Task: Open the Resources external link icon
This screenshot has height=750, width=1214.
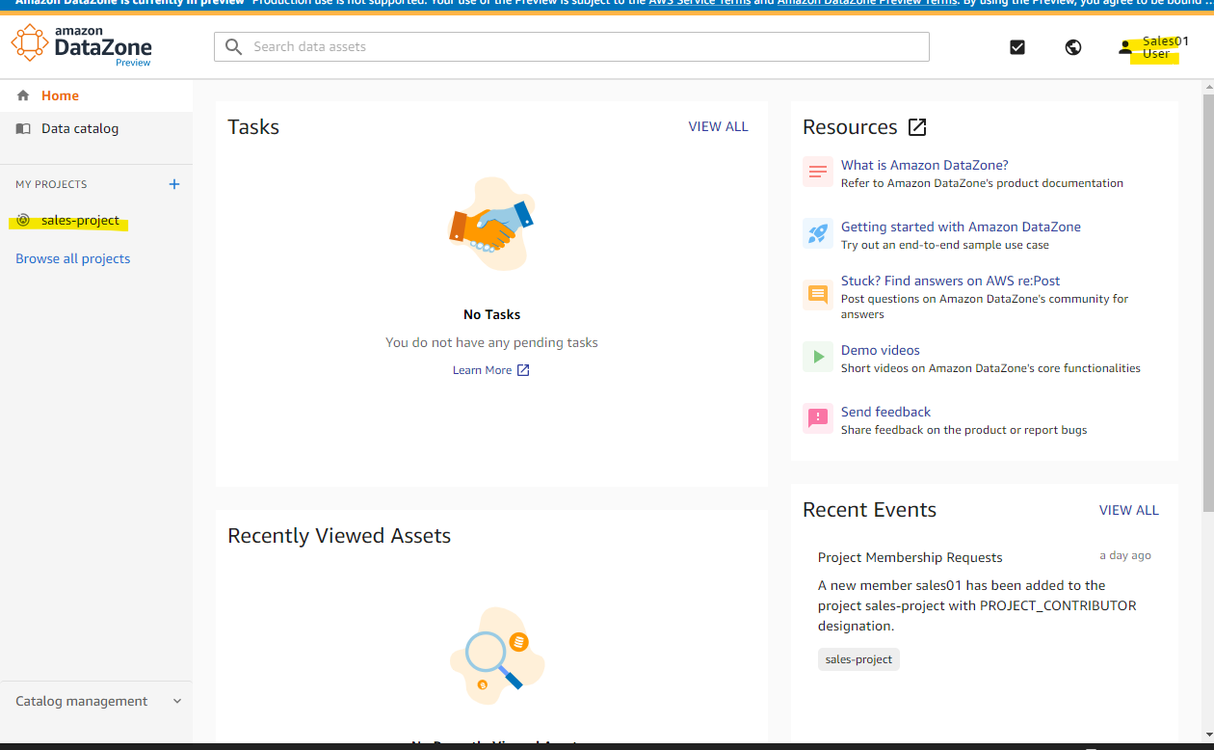Action: point(917,127)
